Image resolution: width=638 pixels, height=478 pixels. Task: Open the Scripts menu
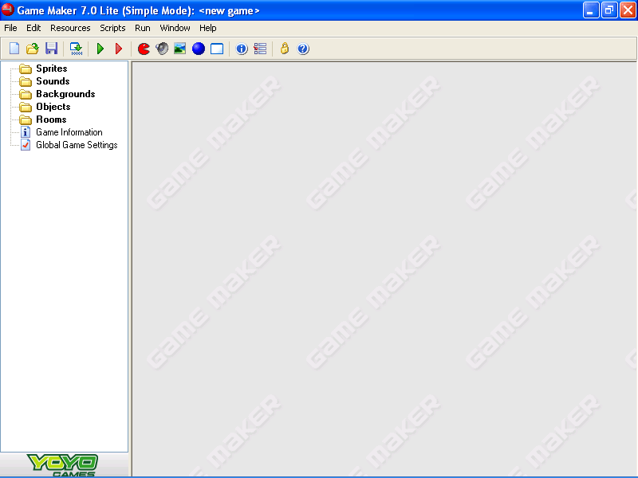point(112,27)
